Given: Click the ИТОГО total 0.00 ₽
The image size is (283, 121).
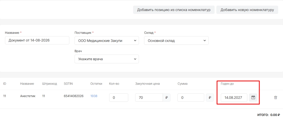Looking at the screenshot, I should 269,115.
